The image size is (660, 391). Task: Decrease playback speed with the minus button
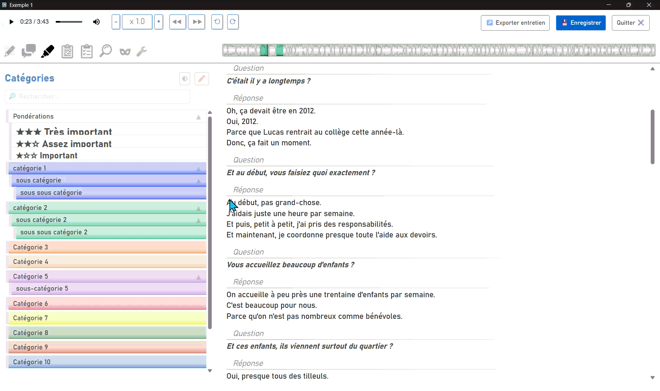[x=116, y=22]
